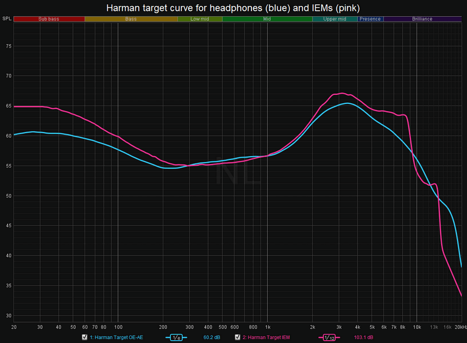
Task: Click the 20kHz frequency axis label
Action: [460, 327]
